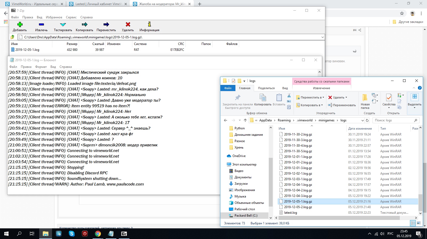
Task: Click the Копировать (Copy) arrow icon in 7-Zip
Action: click(85, 24)
